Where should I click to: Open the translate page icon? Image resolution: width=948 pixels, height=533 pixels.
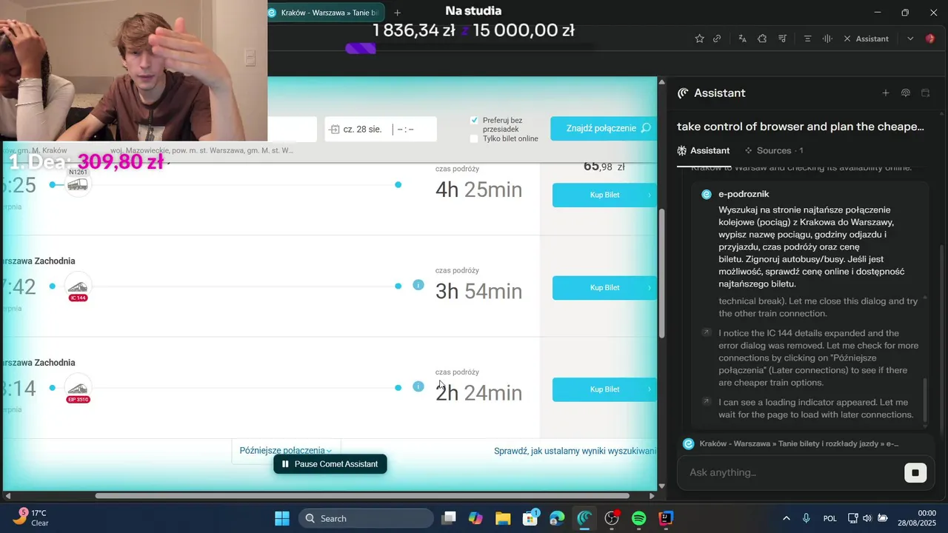742,38
